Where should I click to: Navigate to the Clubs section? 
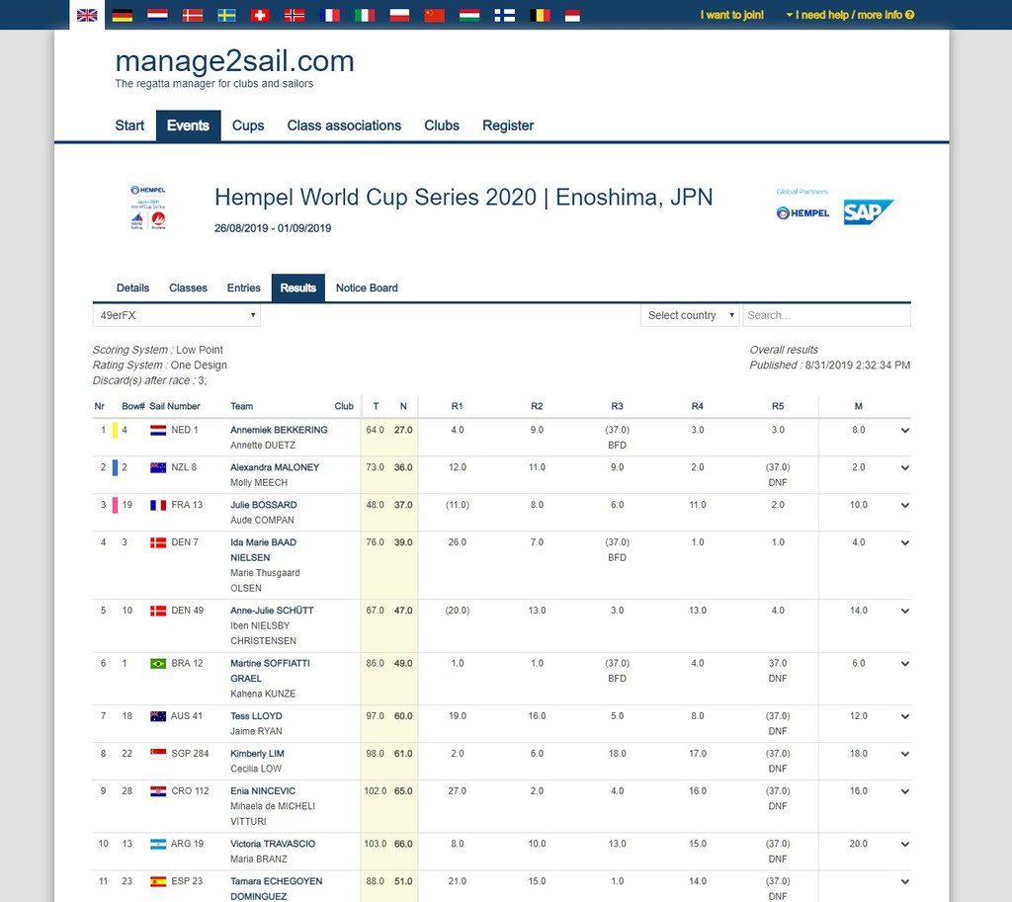click(x=442, y=125)
